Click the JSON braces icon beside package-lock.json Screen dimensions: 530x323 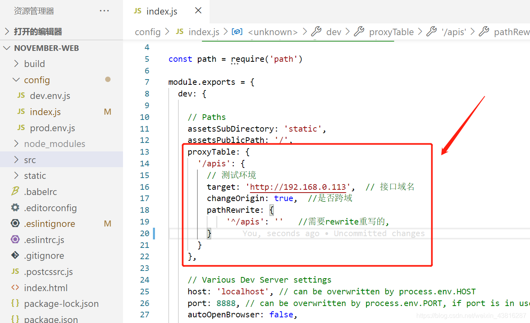pos(15,303)
